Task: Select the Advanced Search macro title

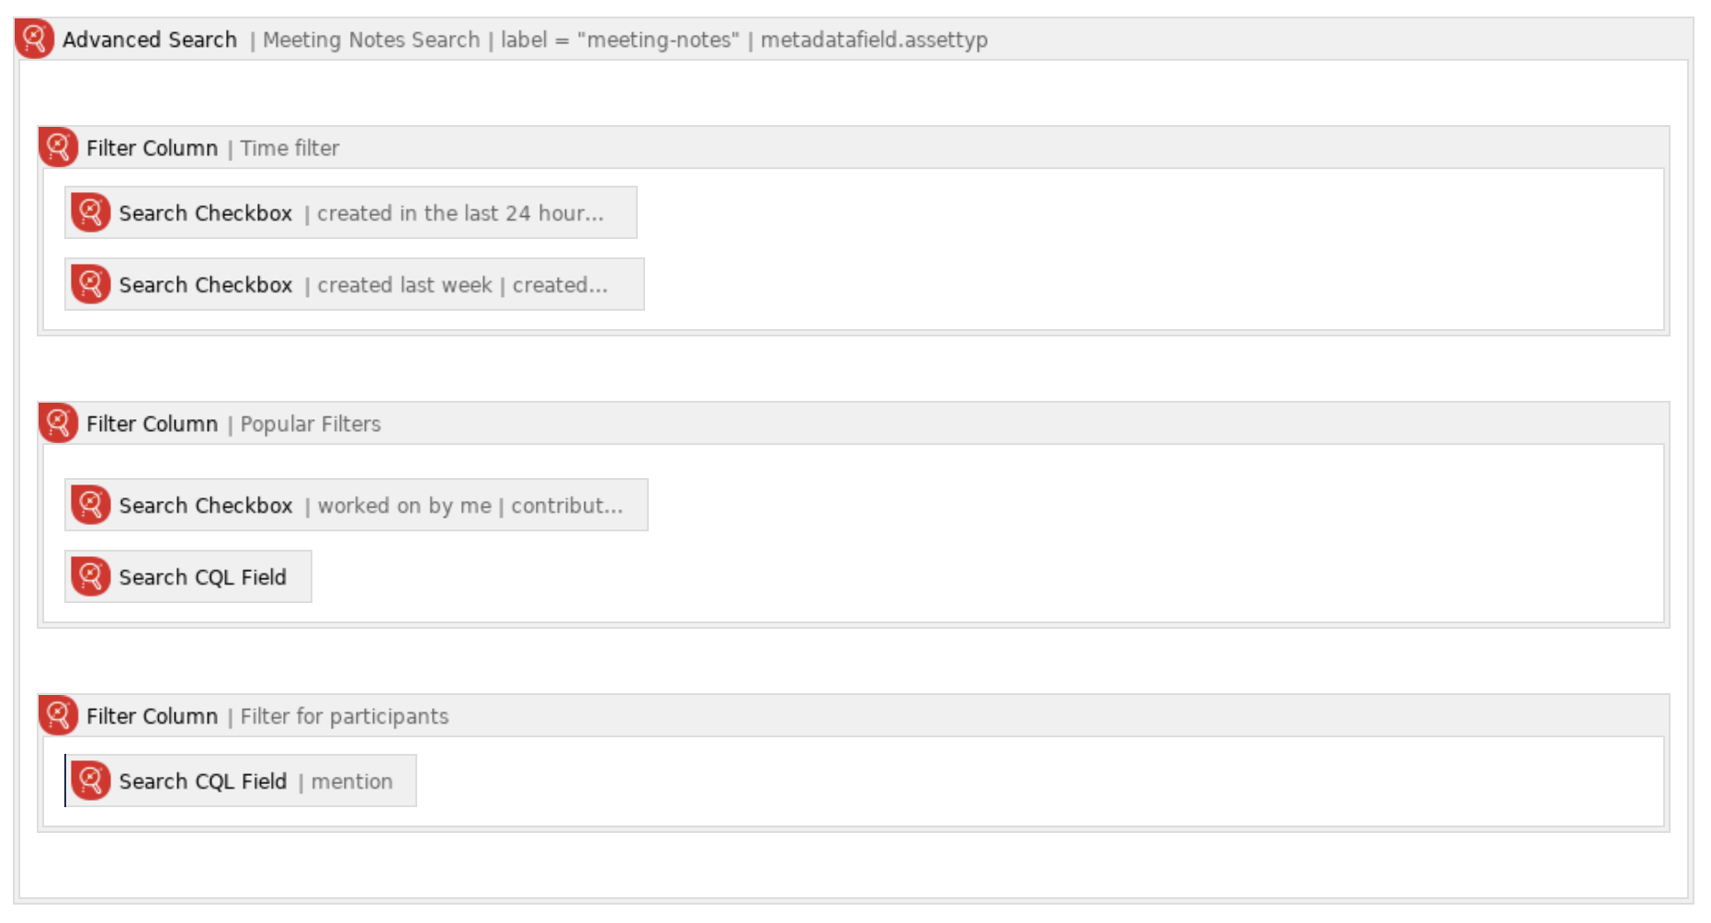Action: pos(150,40)
